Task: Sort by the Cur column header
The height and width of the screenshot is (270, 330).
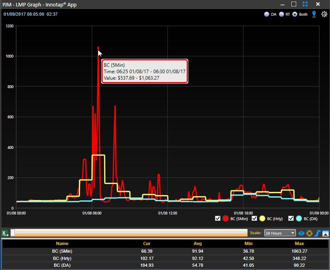Action: coord(147,243)
